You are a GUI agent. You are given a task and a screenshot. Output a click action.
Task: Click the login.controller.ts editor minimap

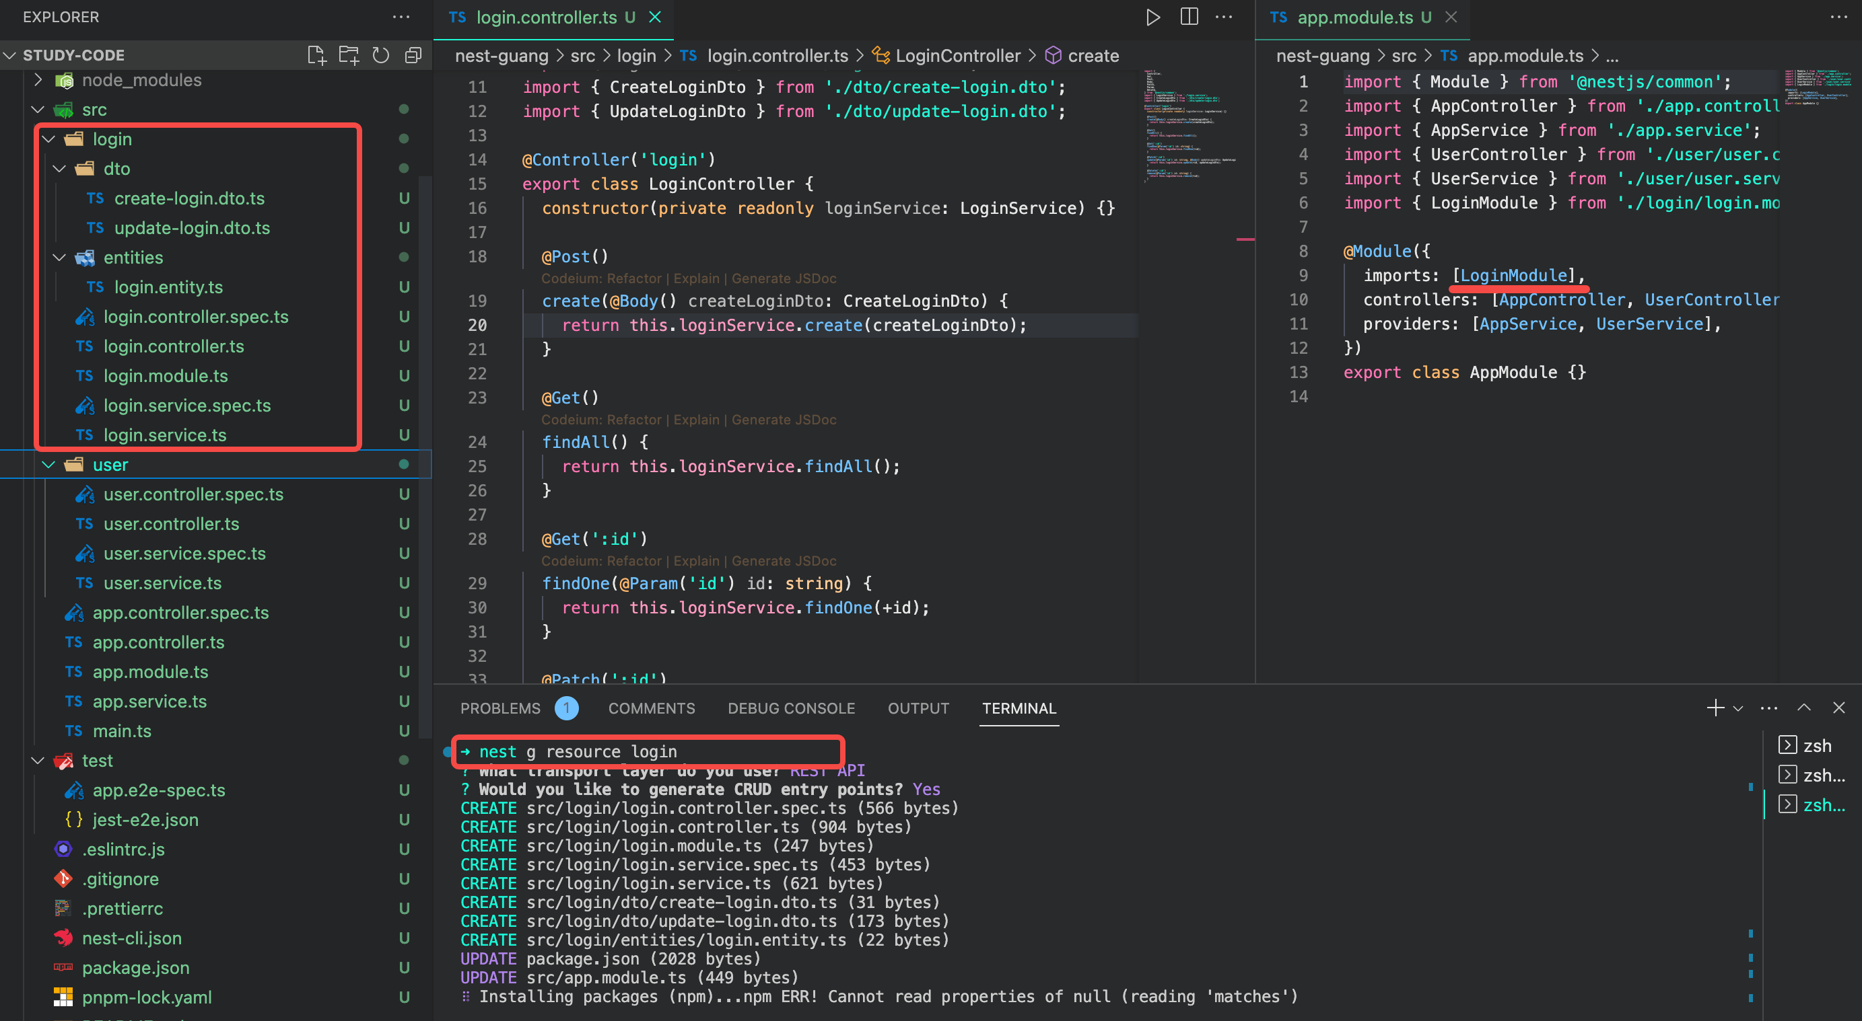click(1189, 126)
